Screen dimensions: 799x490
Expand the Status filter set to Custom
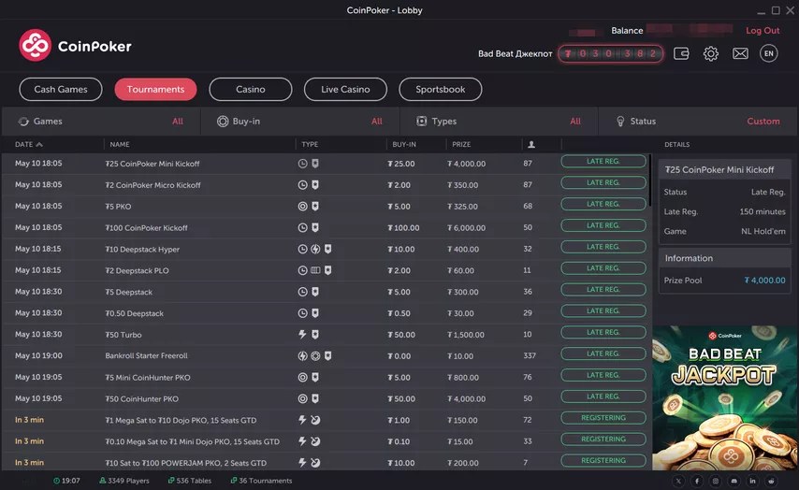pyautogui.click(x=700, y=122)
